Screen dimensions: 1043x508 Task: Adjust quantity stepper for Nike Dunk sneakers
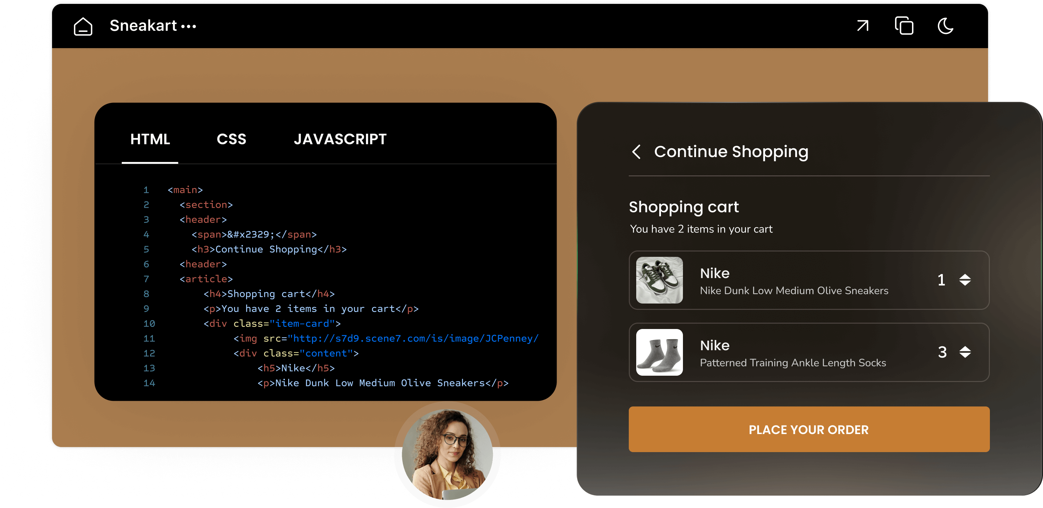964,280
